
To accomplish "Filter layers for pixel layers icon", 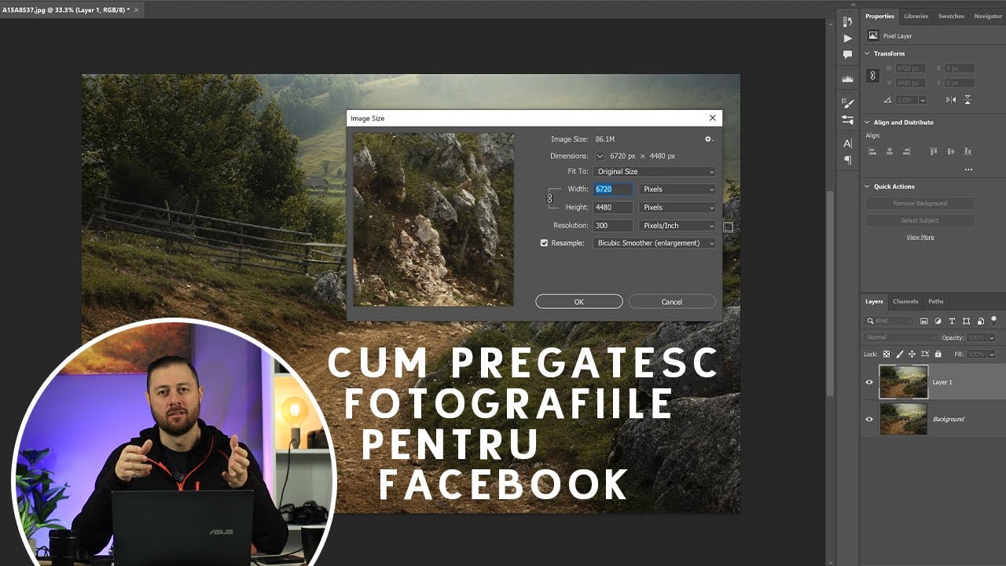I will click(x=924, y=321).
